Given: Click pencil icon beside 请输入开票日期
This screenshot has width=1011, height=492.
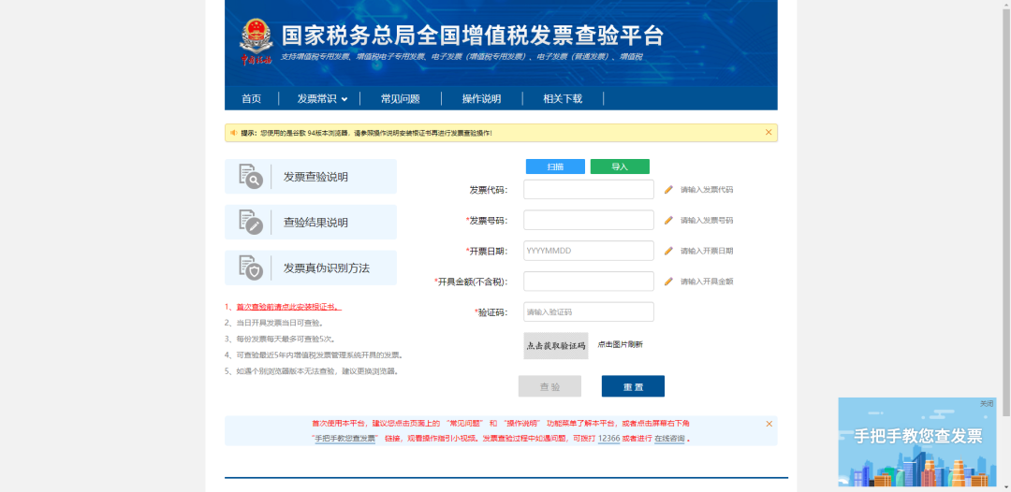Looking at the screenshot, I should 668,251.
